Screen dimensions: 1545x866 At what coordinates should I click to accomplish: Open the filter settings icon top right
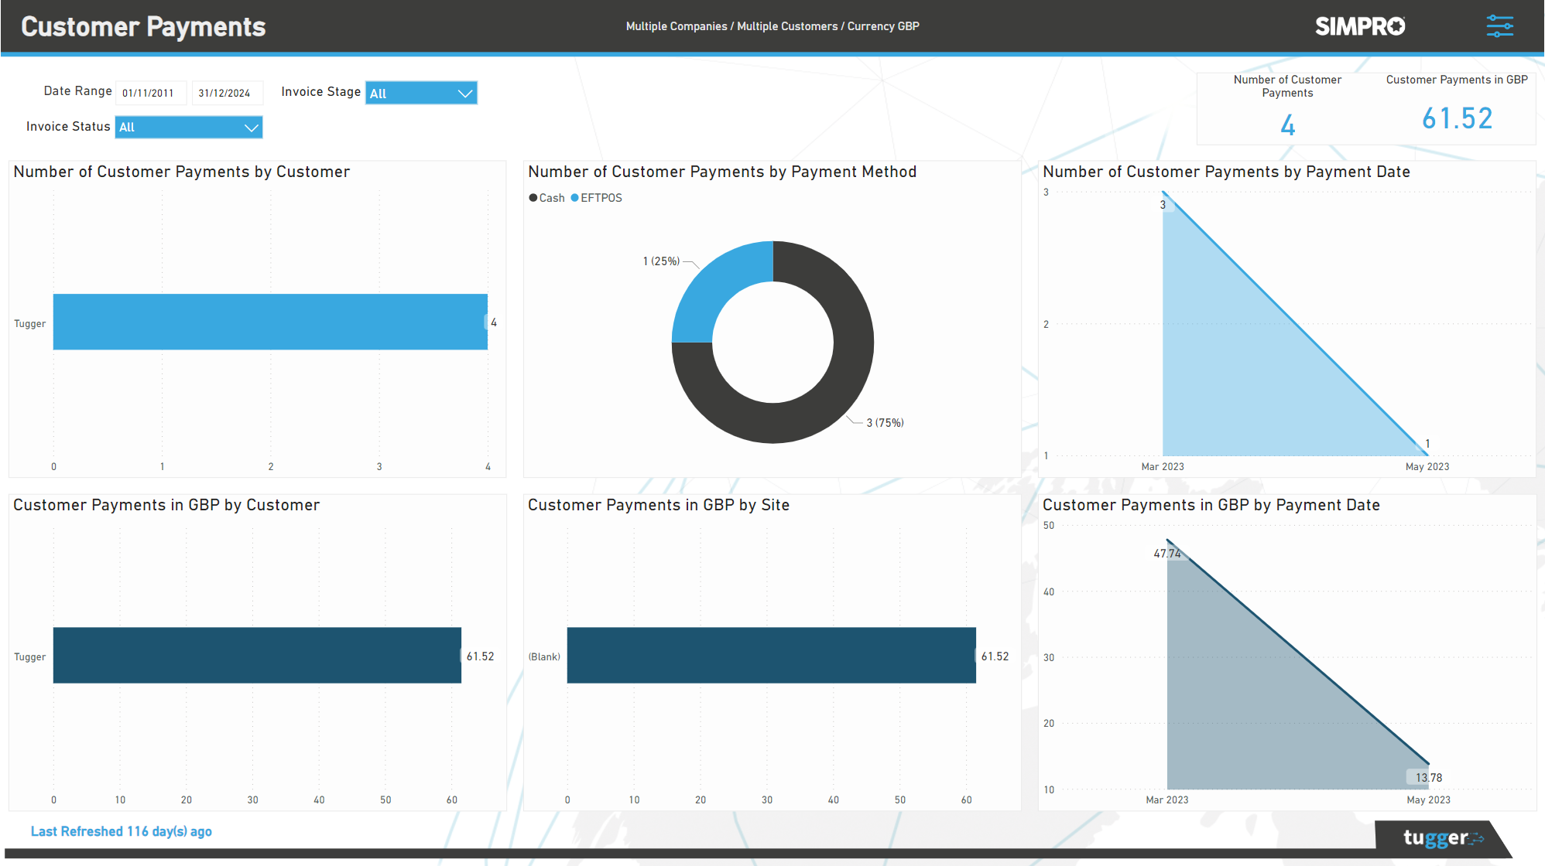coord(1500,26)
